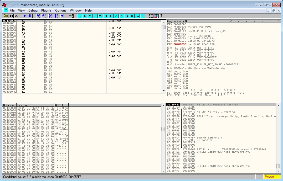Open the Debug menu

pos(33,10)
